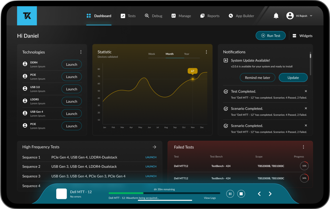Stop the running test in the status bar
The width and height of the screenshot is (330, 209).
pyautogui.click(x=241, y=194)
